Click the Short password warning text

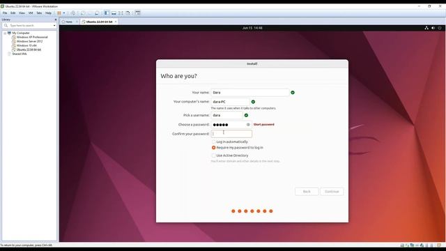[x=263, y=125]
